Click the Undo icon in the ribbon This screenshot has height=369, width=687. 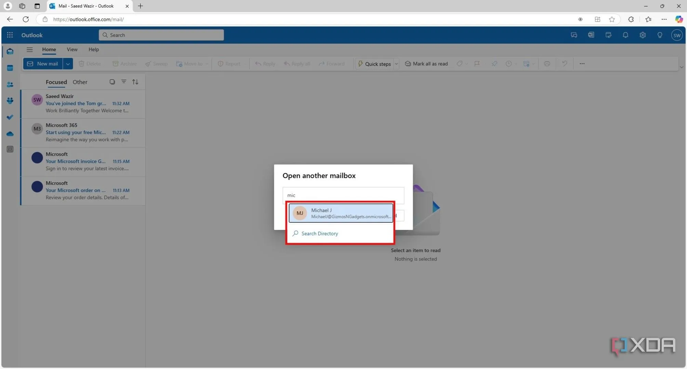click(565, 64)
